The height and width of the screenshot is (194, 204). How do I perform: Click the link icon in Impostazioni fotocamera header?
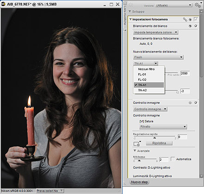click(185, 19)
